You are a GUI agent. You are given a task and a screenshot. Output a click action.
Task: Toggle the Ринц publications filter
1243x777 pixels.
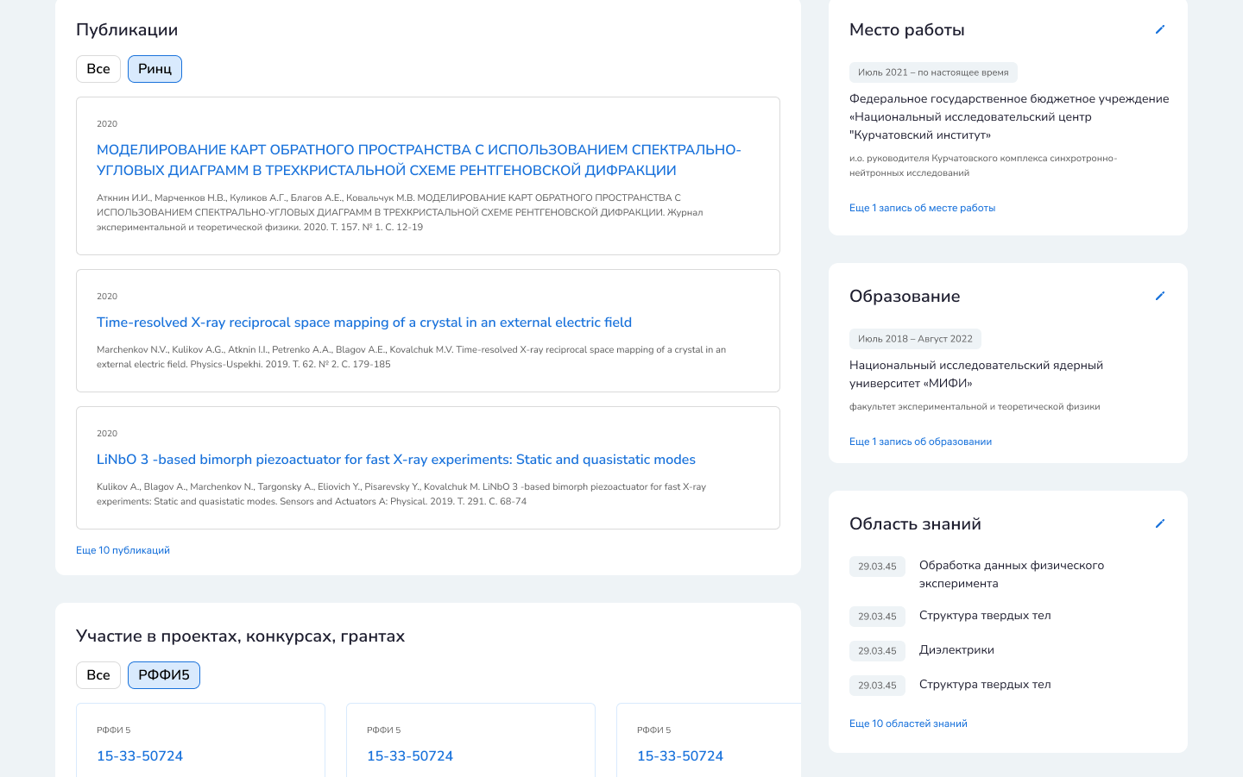point(155,69)
